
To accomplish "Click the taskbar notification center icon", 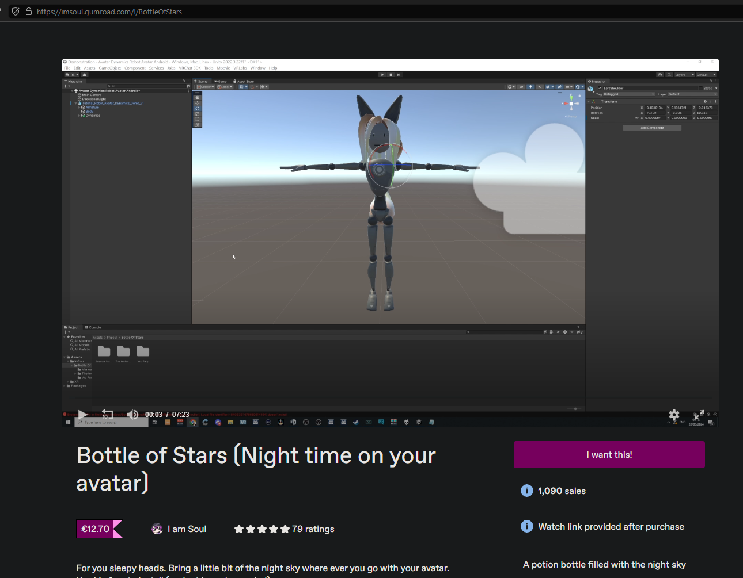I will [711, 423].
